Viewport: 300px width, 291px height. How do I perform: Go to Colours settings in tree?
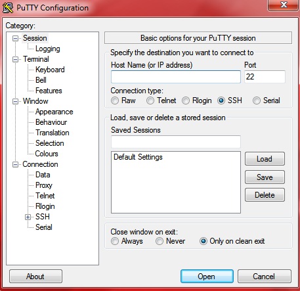pos(47,154)
